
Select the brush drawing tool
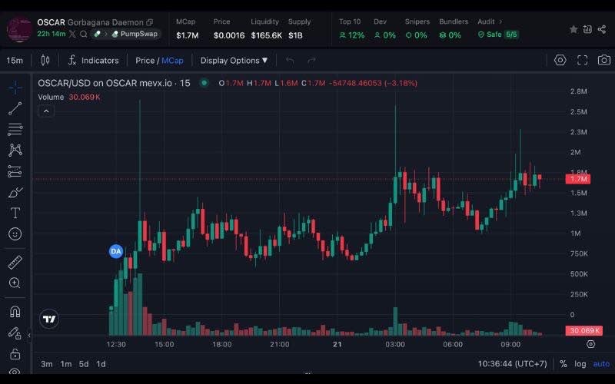coord(15,193)
